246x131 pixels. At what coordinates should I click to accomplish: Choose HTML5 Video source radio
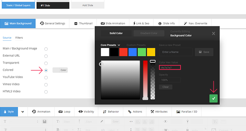click(46, 92)
